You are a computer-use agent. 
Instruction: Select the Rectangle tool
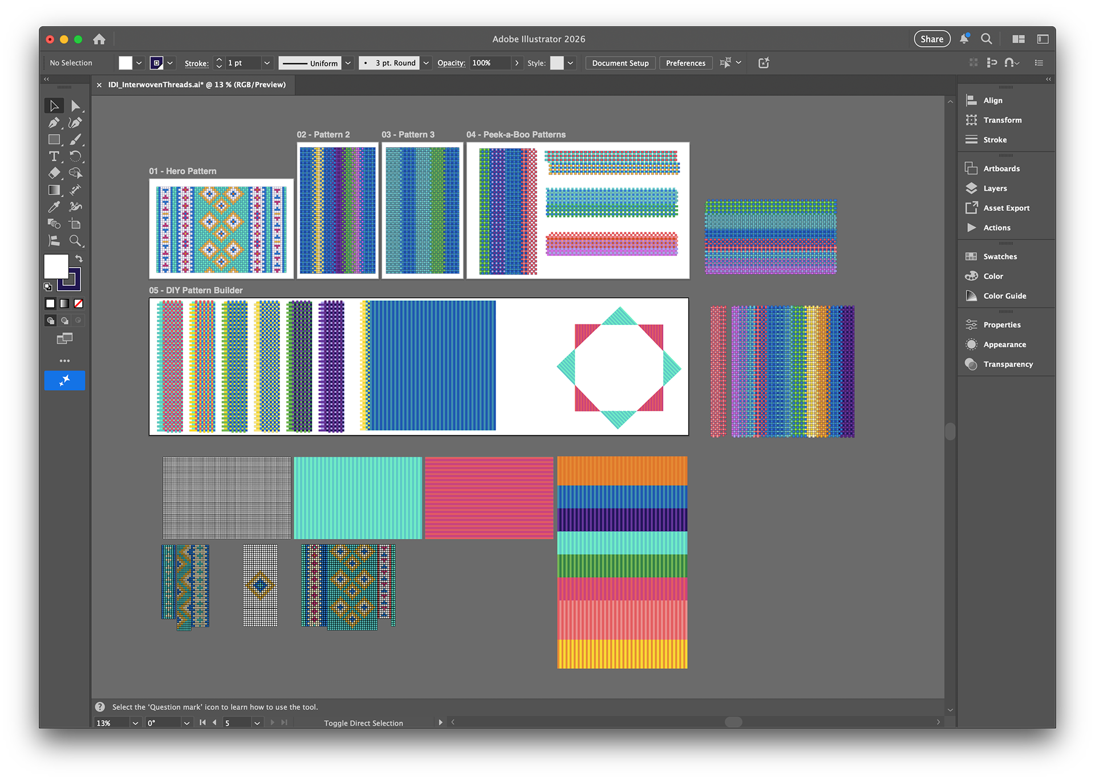tap(54, 140)
